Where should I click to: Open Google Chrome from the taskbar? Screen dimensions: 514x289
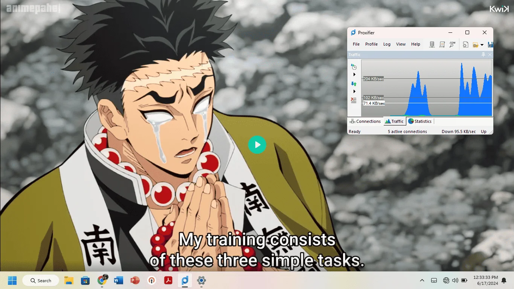point(102,280)
